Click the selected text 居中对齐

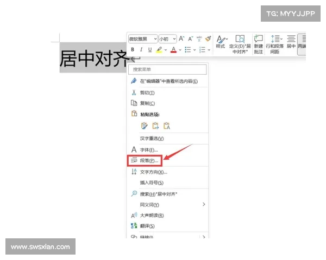point(93,58)
